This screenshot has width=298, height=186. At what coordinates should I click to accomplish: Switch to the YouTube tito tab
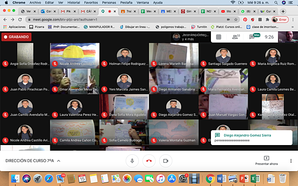[229, 11]
